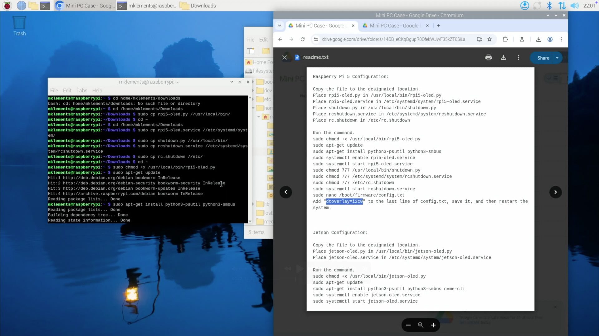Viewport: 599px width, 336px height.
Task: Zoom out of the document preview
Action: [x=408, y=325]
